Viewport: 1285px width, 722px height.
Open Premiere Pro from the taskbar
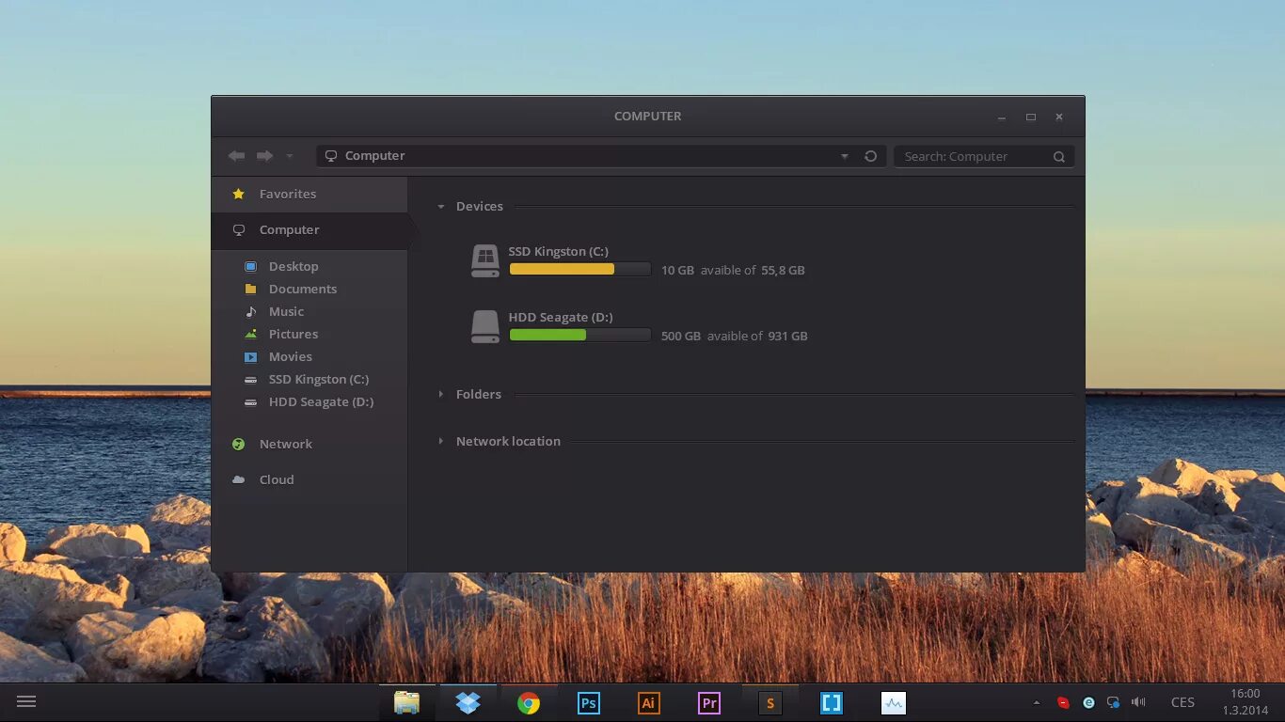pos(708,702)
